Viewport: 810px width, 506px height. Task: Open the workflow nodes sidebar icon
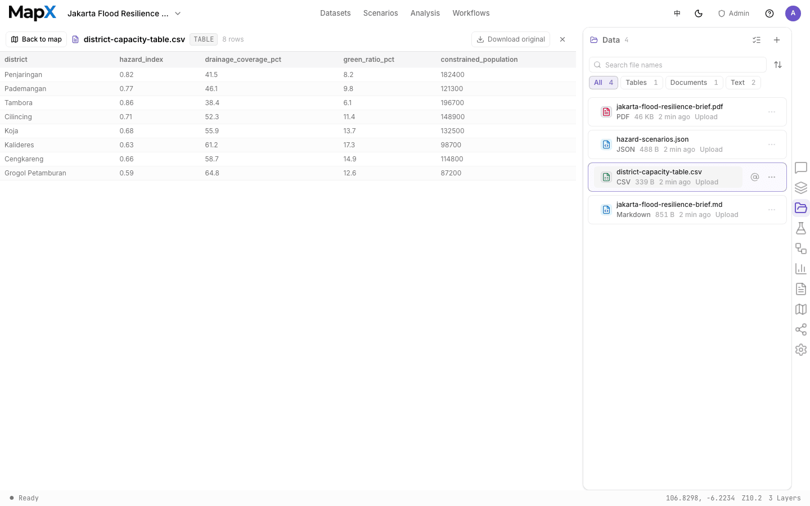click(x=801, y=249)
